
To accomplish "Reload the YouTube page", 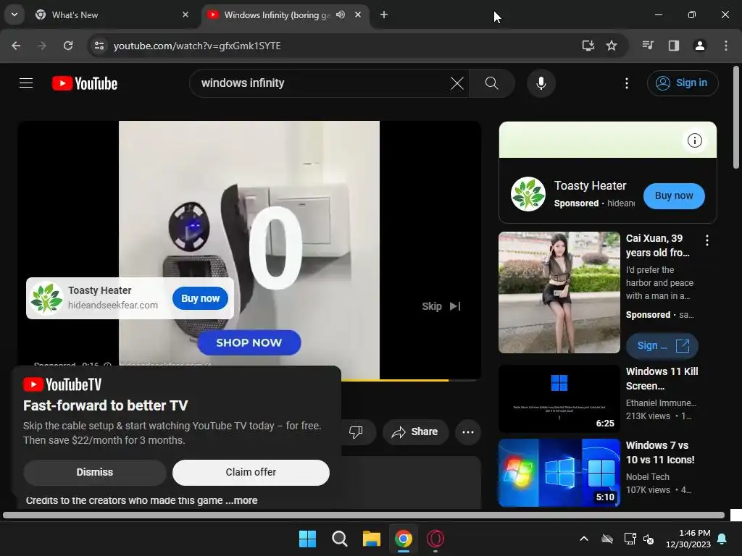I will pos(68,46).
